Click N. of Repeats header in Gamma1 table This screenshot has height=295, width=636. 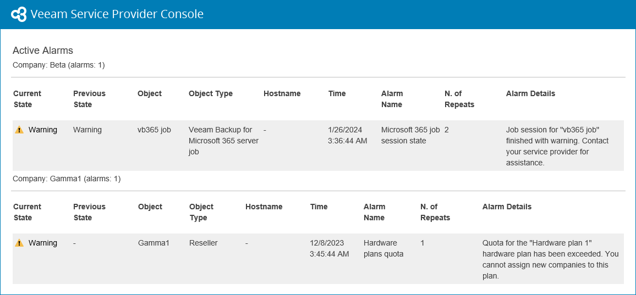[x=435, y=212]
